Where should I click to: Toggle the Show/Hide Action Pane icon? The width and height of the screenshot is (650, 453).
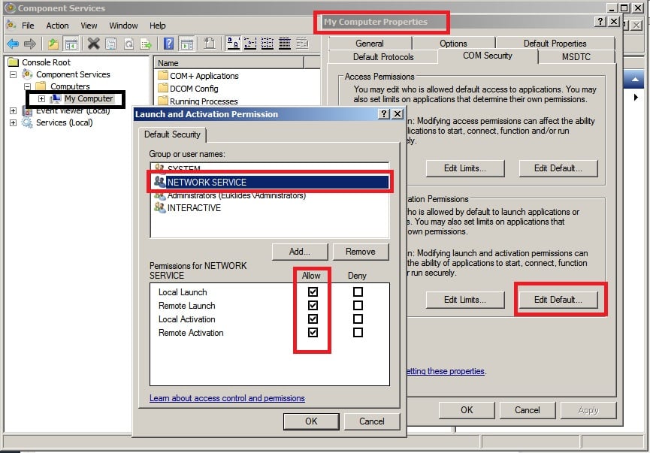coord(187,44)
